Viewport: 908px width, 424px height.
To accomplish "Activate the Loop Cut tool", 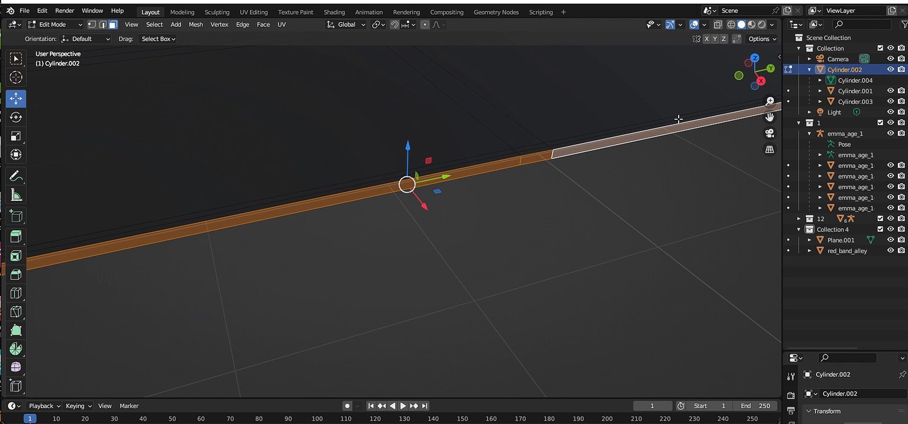I will tap(16, 293).
